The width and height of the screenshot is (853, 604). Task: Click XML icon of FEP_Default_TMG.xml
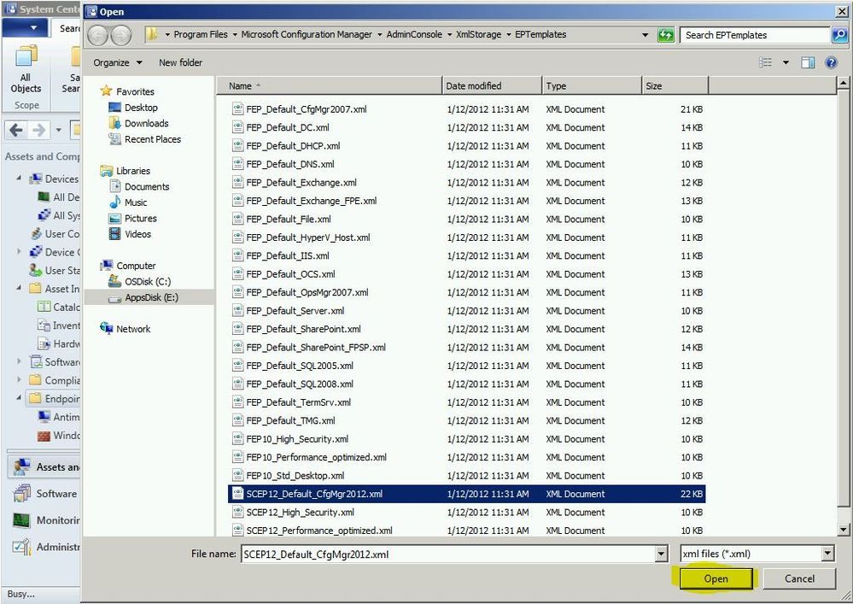point(237,420)
